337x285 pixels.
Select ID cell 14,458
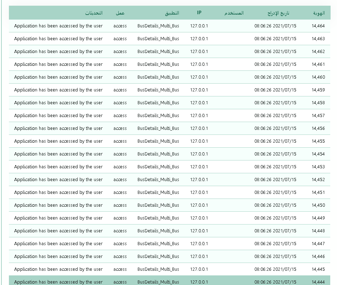[318, 103]
